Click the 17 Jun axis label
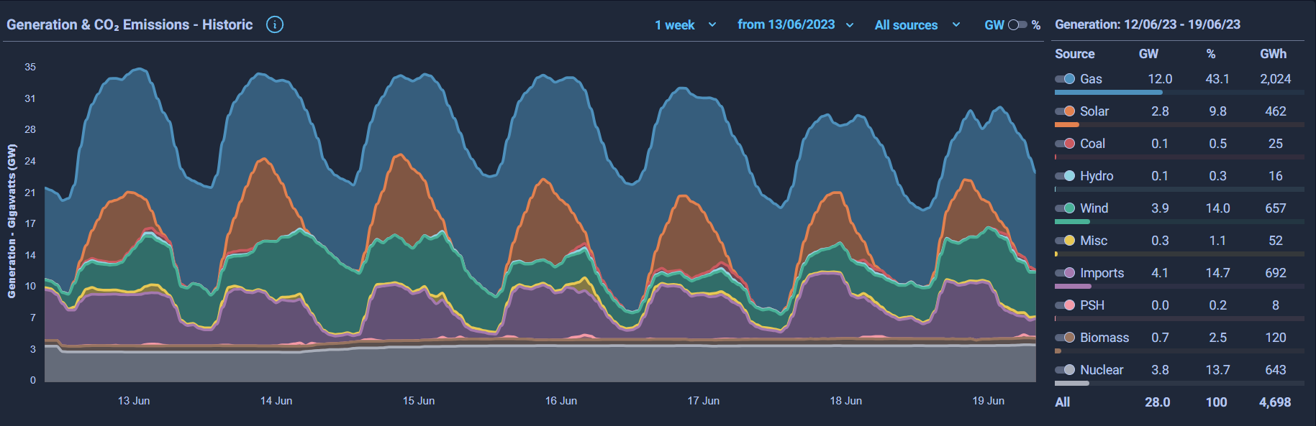The width and height of the screenshot is (1316, 426). tap(703, 401)
